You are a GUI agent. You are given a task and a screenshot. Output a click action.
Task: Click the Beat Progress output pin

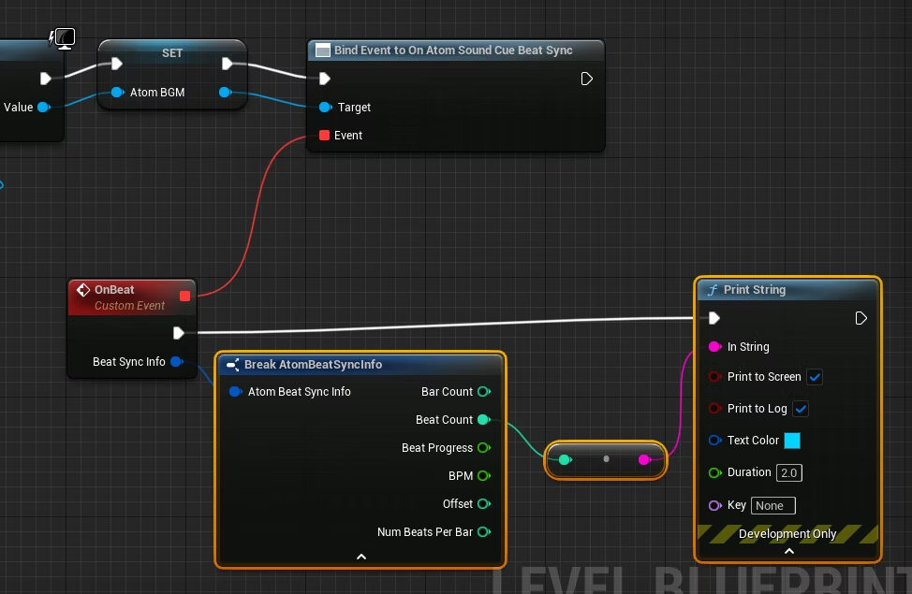tap(483, 448)
